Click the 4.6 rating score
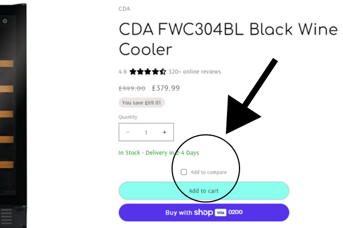 point(122,72)
